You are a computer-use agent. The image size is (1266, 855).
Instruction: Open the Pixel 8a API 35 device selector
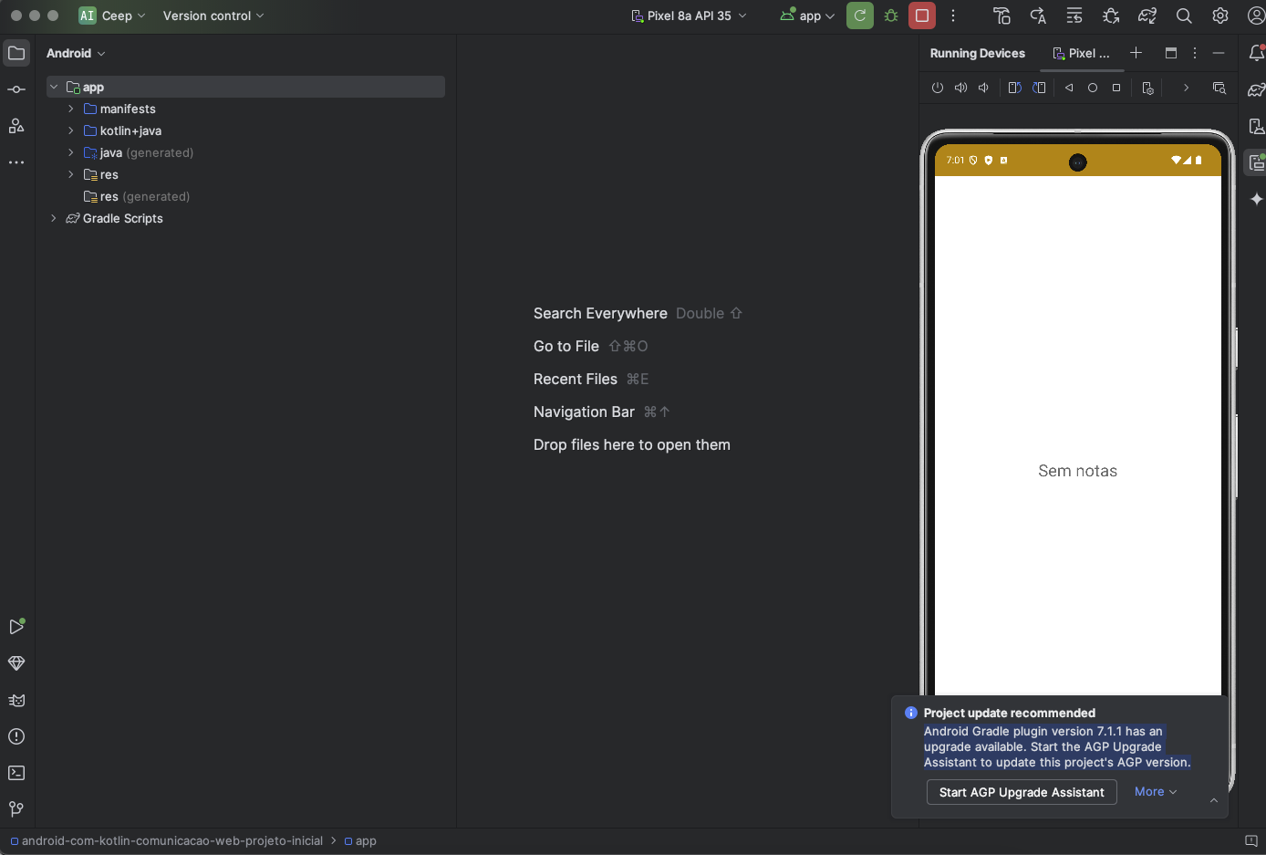pos(690,16)
